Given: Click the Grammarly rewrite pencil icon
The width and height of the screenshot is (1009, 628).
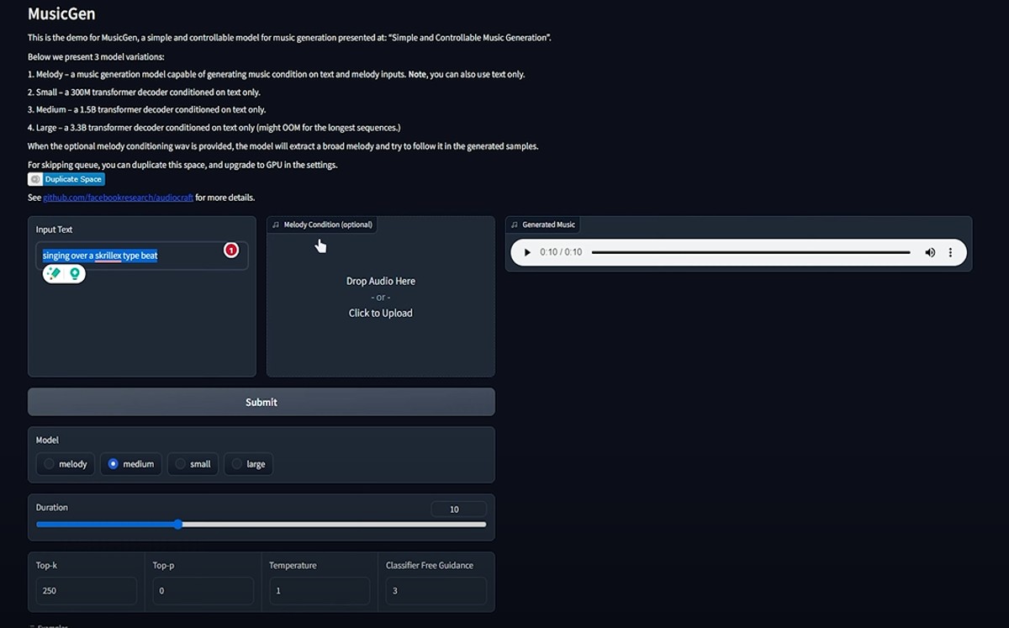Looking at the screenshot, I should (x=55, y=273).
